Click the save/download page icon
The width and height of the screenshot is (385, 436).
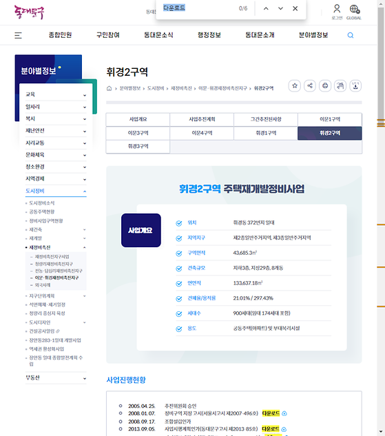point(355,85)
